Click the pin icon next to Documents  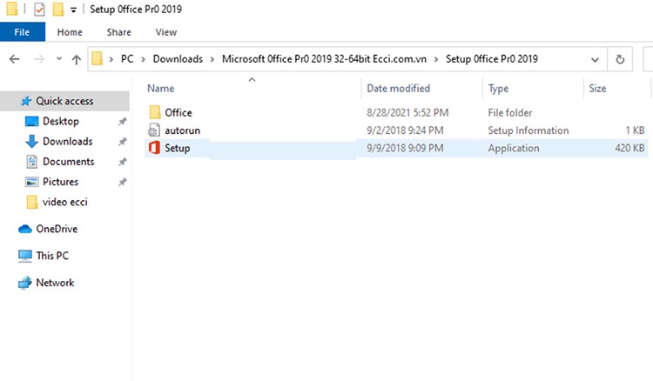[123, 162]
